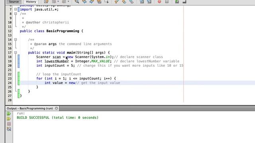
Task: Click Find Previous Occurrence toolbar icon
Action: [x=84, y=2]
